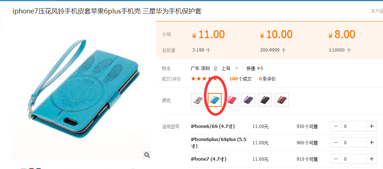
Task: Click the iPhone6/6S quantity input field
Action: point(354,126)
